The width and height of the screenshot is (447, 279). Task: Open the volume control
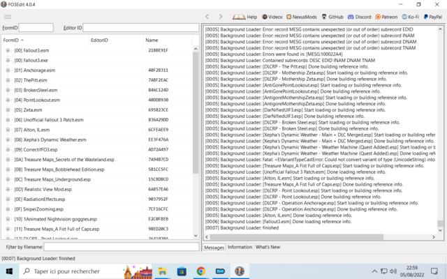point(393,271)
